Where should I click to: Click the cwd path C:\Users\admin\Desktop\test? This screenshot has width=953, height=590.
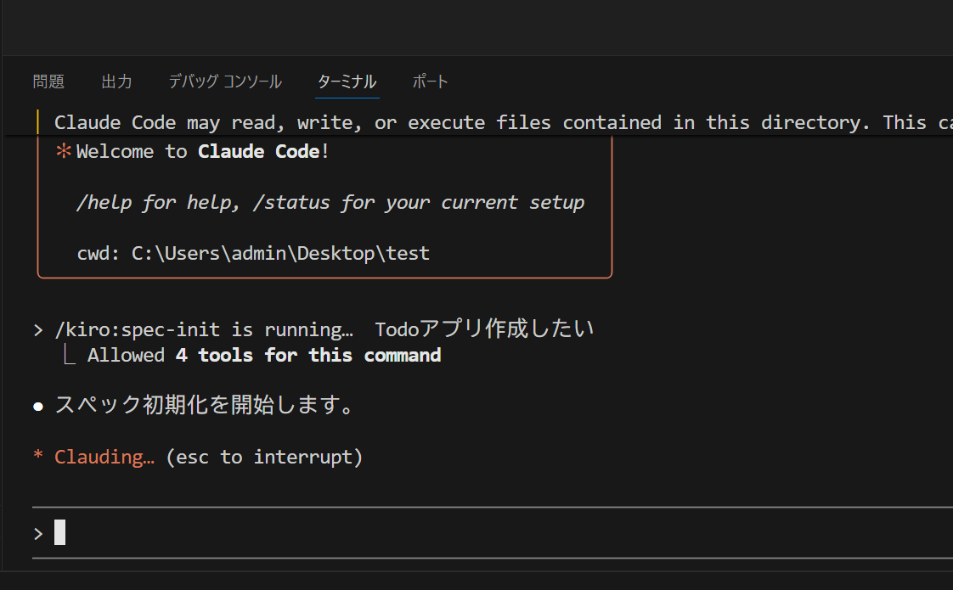280,253
